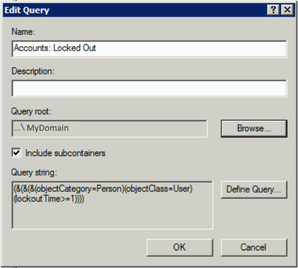298x268 pixels.
Task: Confirm changes with the OK button
Action: coord(180,247)
